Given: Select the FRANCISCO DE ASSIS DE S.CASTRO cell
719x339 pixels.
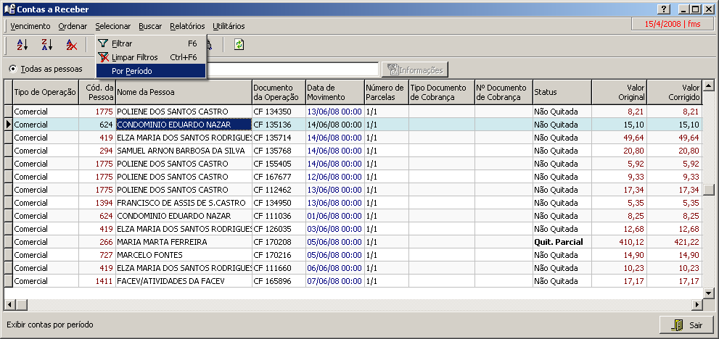Looking at the screenshot, I should 184,203.
